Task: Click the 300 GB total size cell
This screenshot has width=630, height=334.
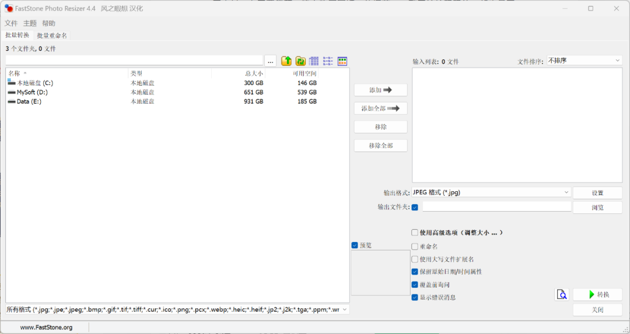Action: (x=254, y=83)
